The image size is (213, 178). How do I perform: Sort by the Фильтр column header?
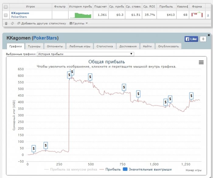[x=60, y=6]
